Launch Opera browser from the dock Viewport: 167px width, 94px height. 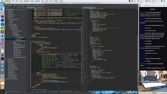(x=2, y=43)
